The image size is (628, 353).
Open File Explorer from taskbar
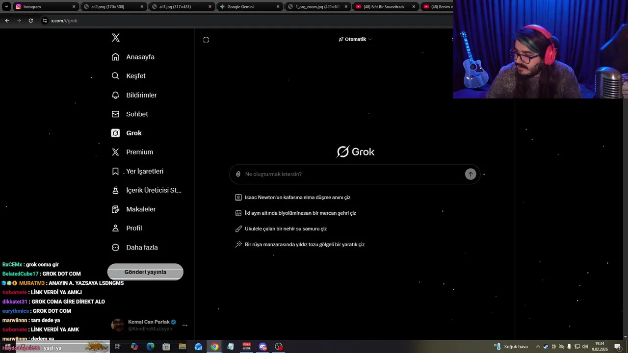[x=183, y=347]
